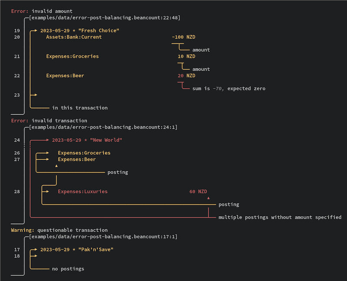Click the 'Fresh Choice' transaction line
This screenshot has width=347, height=281.
click(80, 30)
